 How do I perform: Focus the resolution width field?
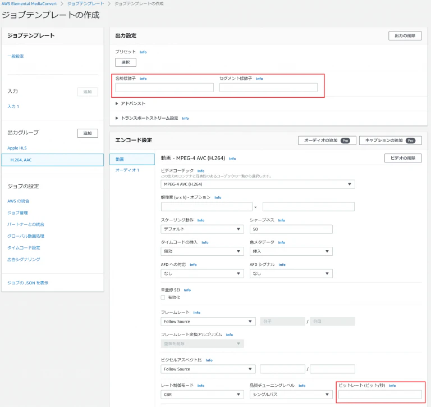point(207,207)
